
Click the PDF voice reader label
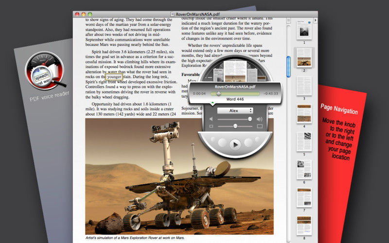click(49, 96)
